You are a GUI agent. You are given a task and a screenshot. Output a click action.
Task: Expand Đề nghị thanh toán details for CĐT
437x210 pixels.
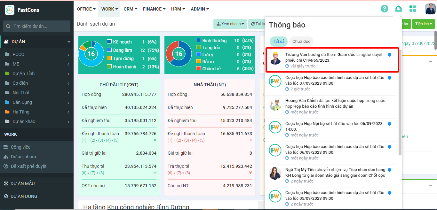155,140
